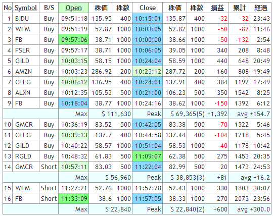273x216 pixels.
Task: Click the Peak value $ 38,853(3)
Action: coord(188,178)
